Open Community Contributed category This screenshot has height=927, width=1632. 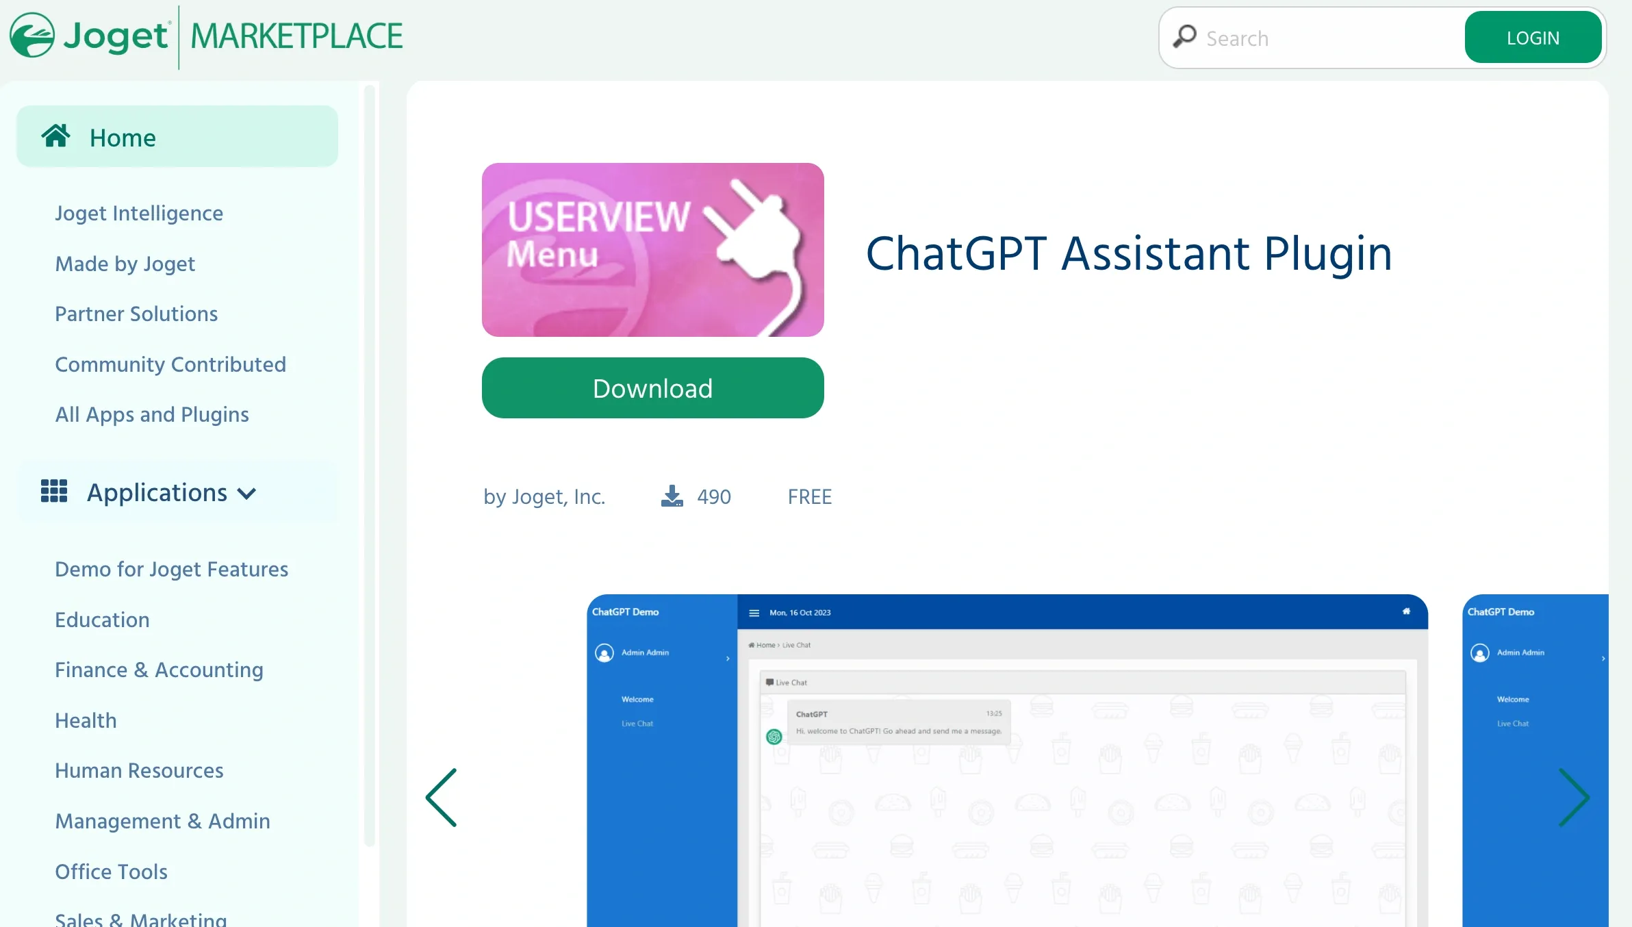(x=170, y=364)
